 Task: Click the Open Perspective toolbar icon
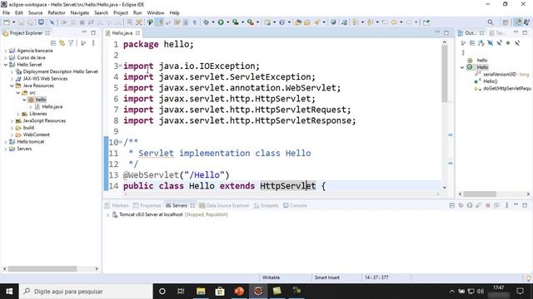pyautogui.click(x=506, y=22)
